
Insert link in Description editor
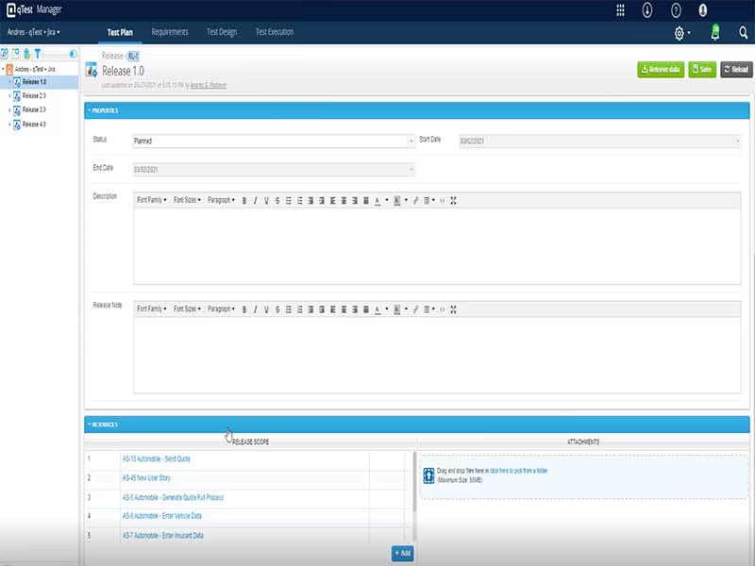point(415,201)
